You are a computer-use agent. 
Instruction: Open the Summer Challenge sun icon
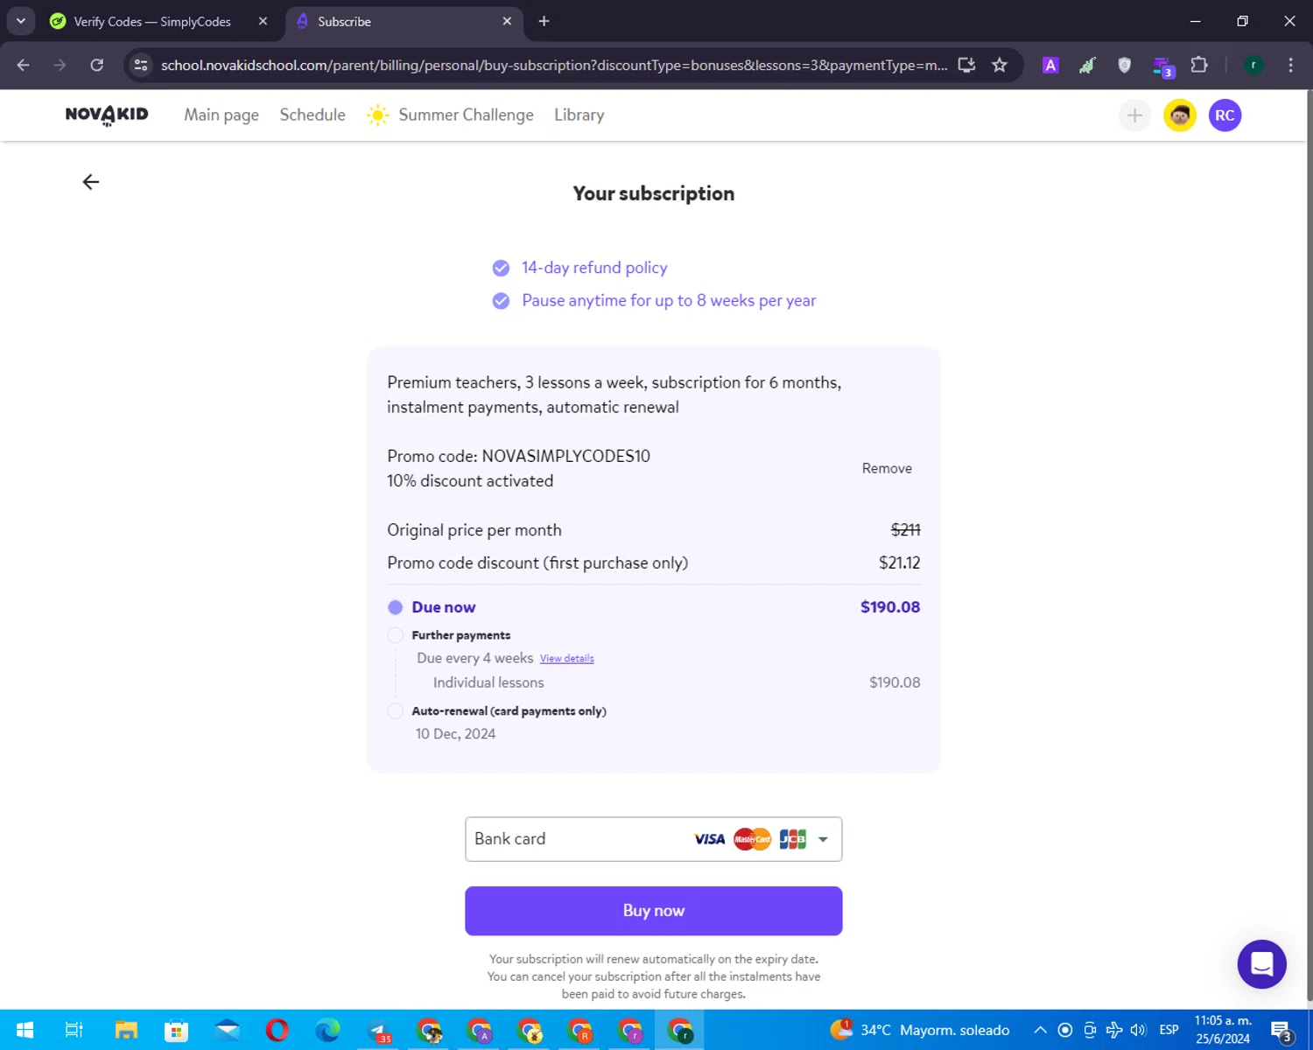coord(377,115)
